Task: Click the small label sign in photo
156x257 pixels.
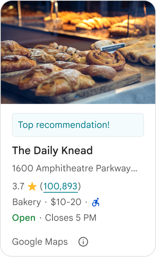Action: tap(113, 47)
